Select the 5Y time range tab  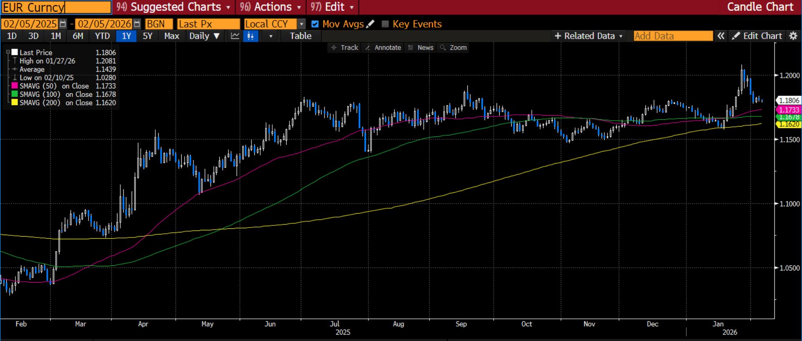click(147, 36)
